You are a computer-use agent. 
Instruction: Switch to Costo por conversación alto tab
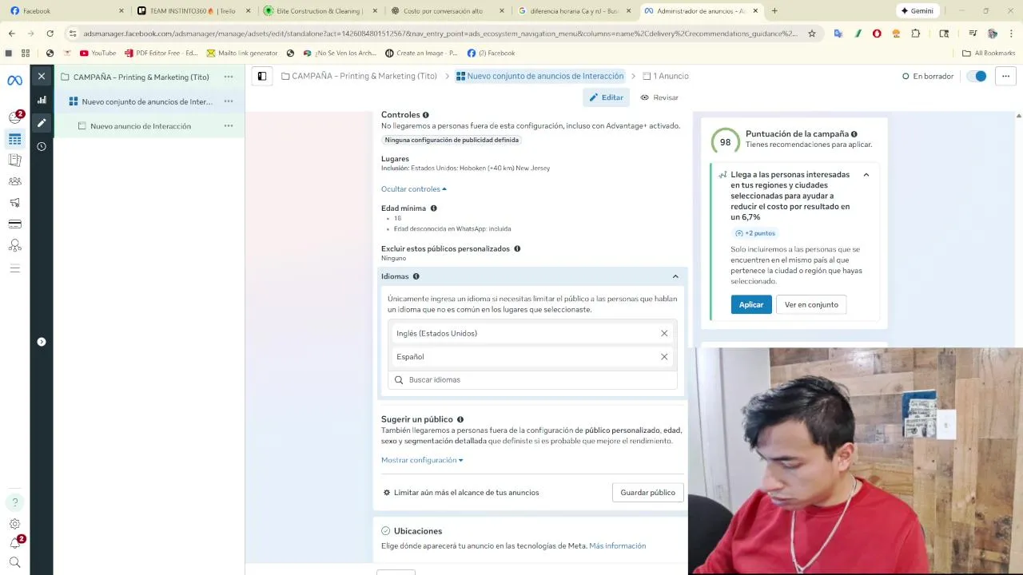tap(446, 10)
